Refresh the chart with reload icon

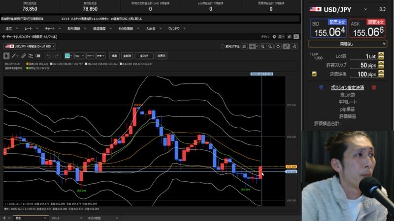[x=278, y=46]
